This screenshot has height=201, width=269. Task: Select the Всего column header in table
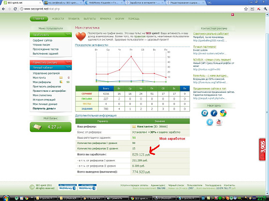click(x=106, y=88)
